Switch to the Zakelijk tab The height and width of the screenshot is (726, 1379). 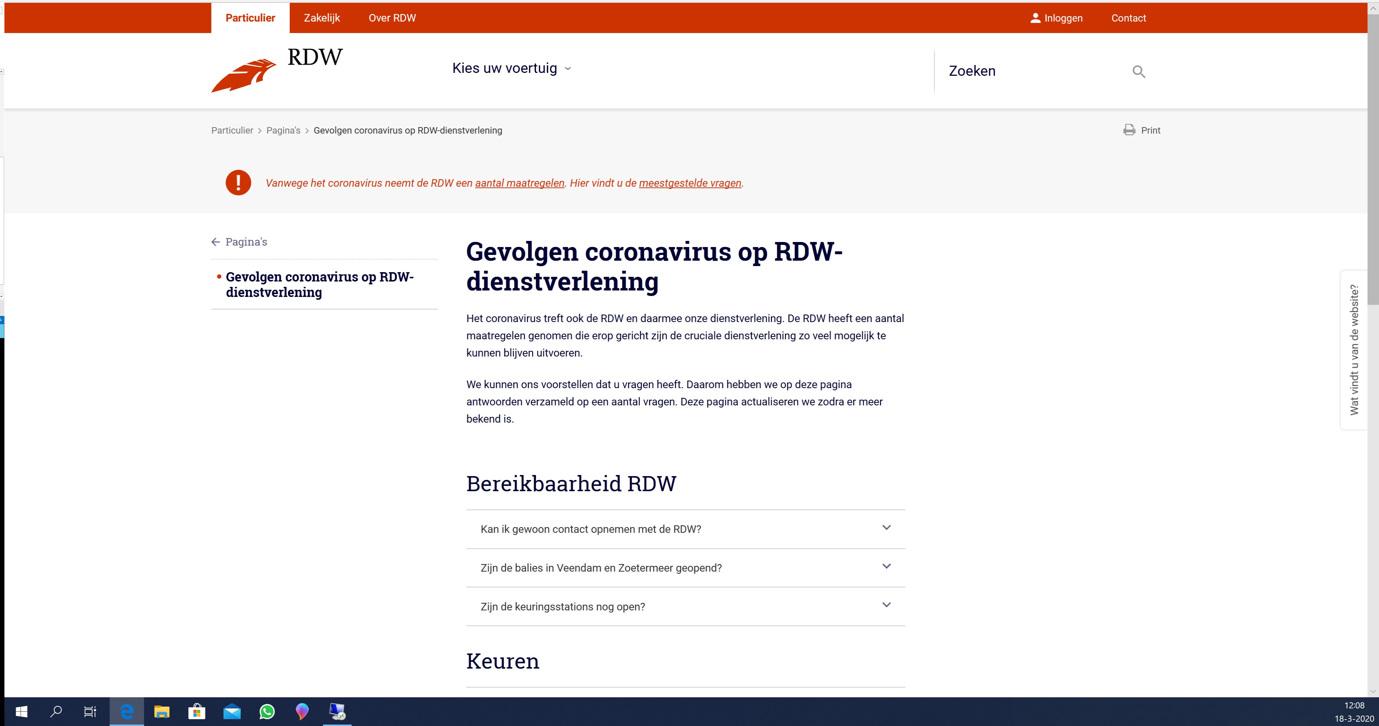pos(322,18)
